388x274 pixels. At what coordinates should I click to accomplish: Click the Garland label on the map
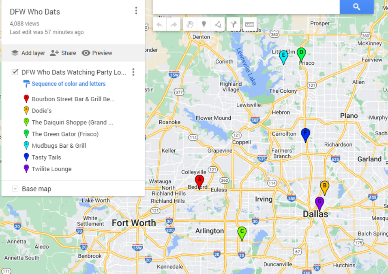[369, 159]
